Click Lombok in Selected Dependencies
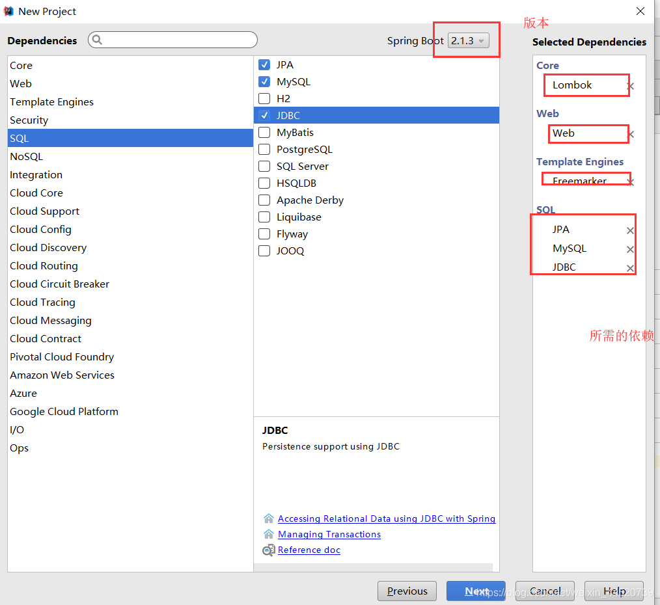The image size is (660, 605). click(x=572, y=85)
